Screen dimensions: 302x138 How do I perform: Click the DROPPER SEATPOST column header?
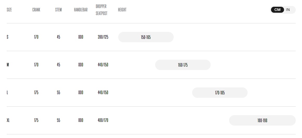102,10
